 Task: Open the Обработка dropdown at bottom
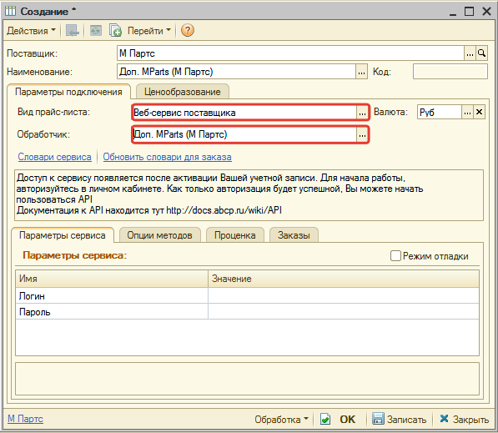click(x=281, y=420)
